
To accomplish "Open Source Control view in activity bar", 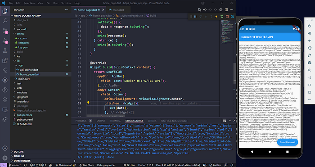I will coord(5,31).
